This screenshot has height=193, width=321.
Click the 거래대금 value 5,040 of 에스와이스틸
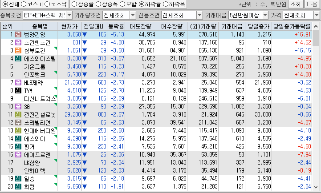[x=237, y=59]
